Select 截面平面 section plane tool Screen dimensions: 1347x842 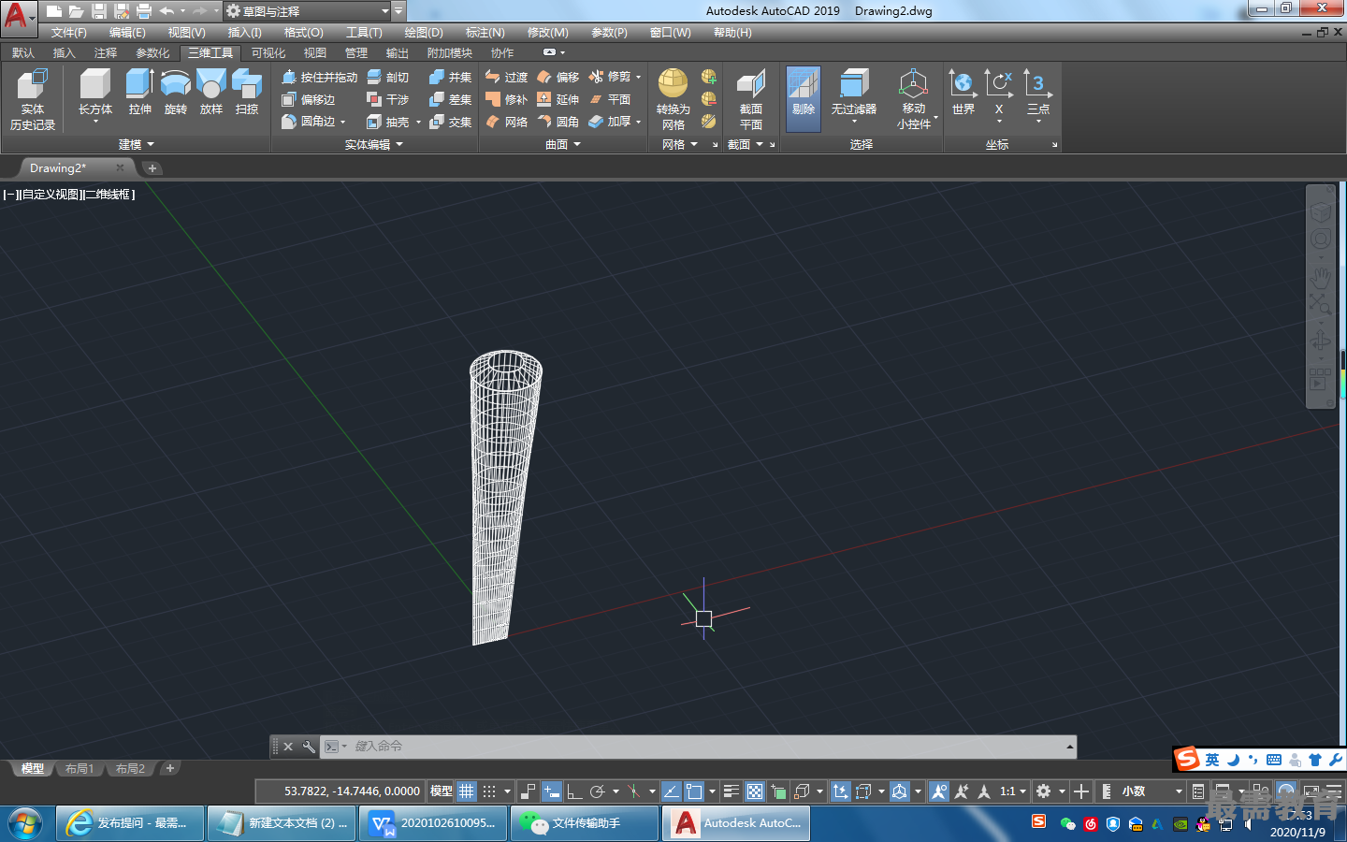(751, 98)
